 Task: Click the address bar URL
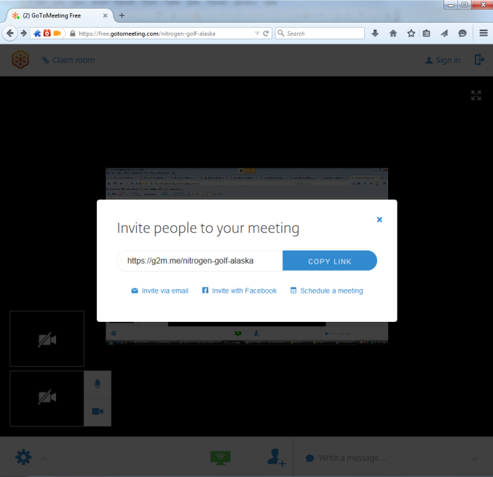[x=147, y=33]
